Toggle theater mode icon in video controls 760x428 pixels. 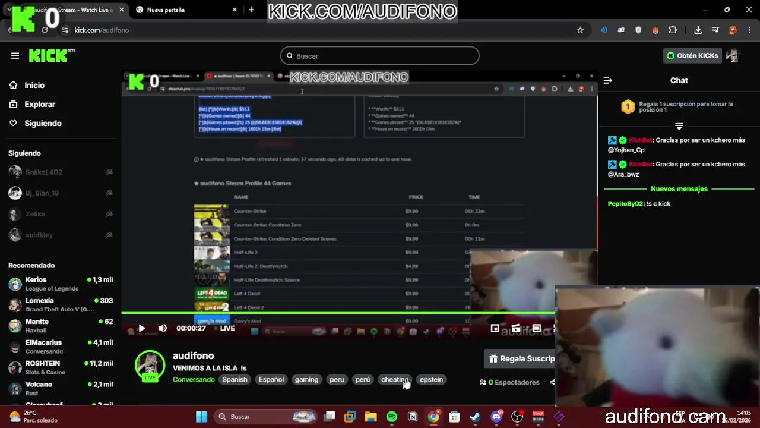click(x=537, y=328)
